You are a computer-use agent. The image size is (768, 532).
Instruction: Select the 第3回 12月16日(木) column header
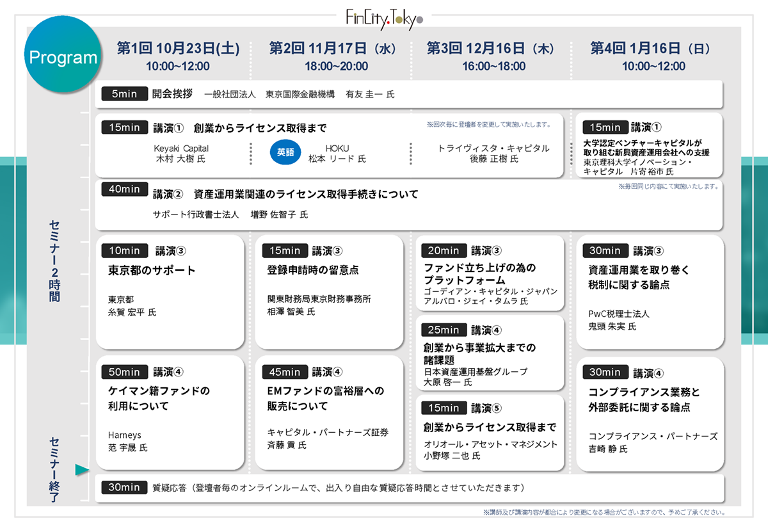pyautogui.click(x=493, y=49)
